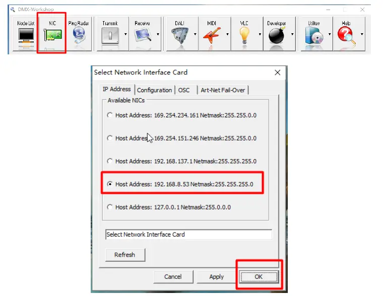
Task: Click the Refresh button
Action: coord(125,255)
